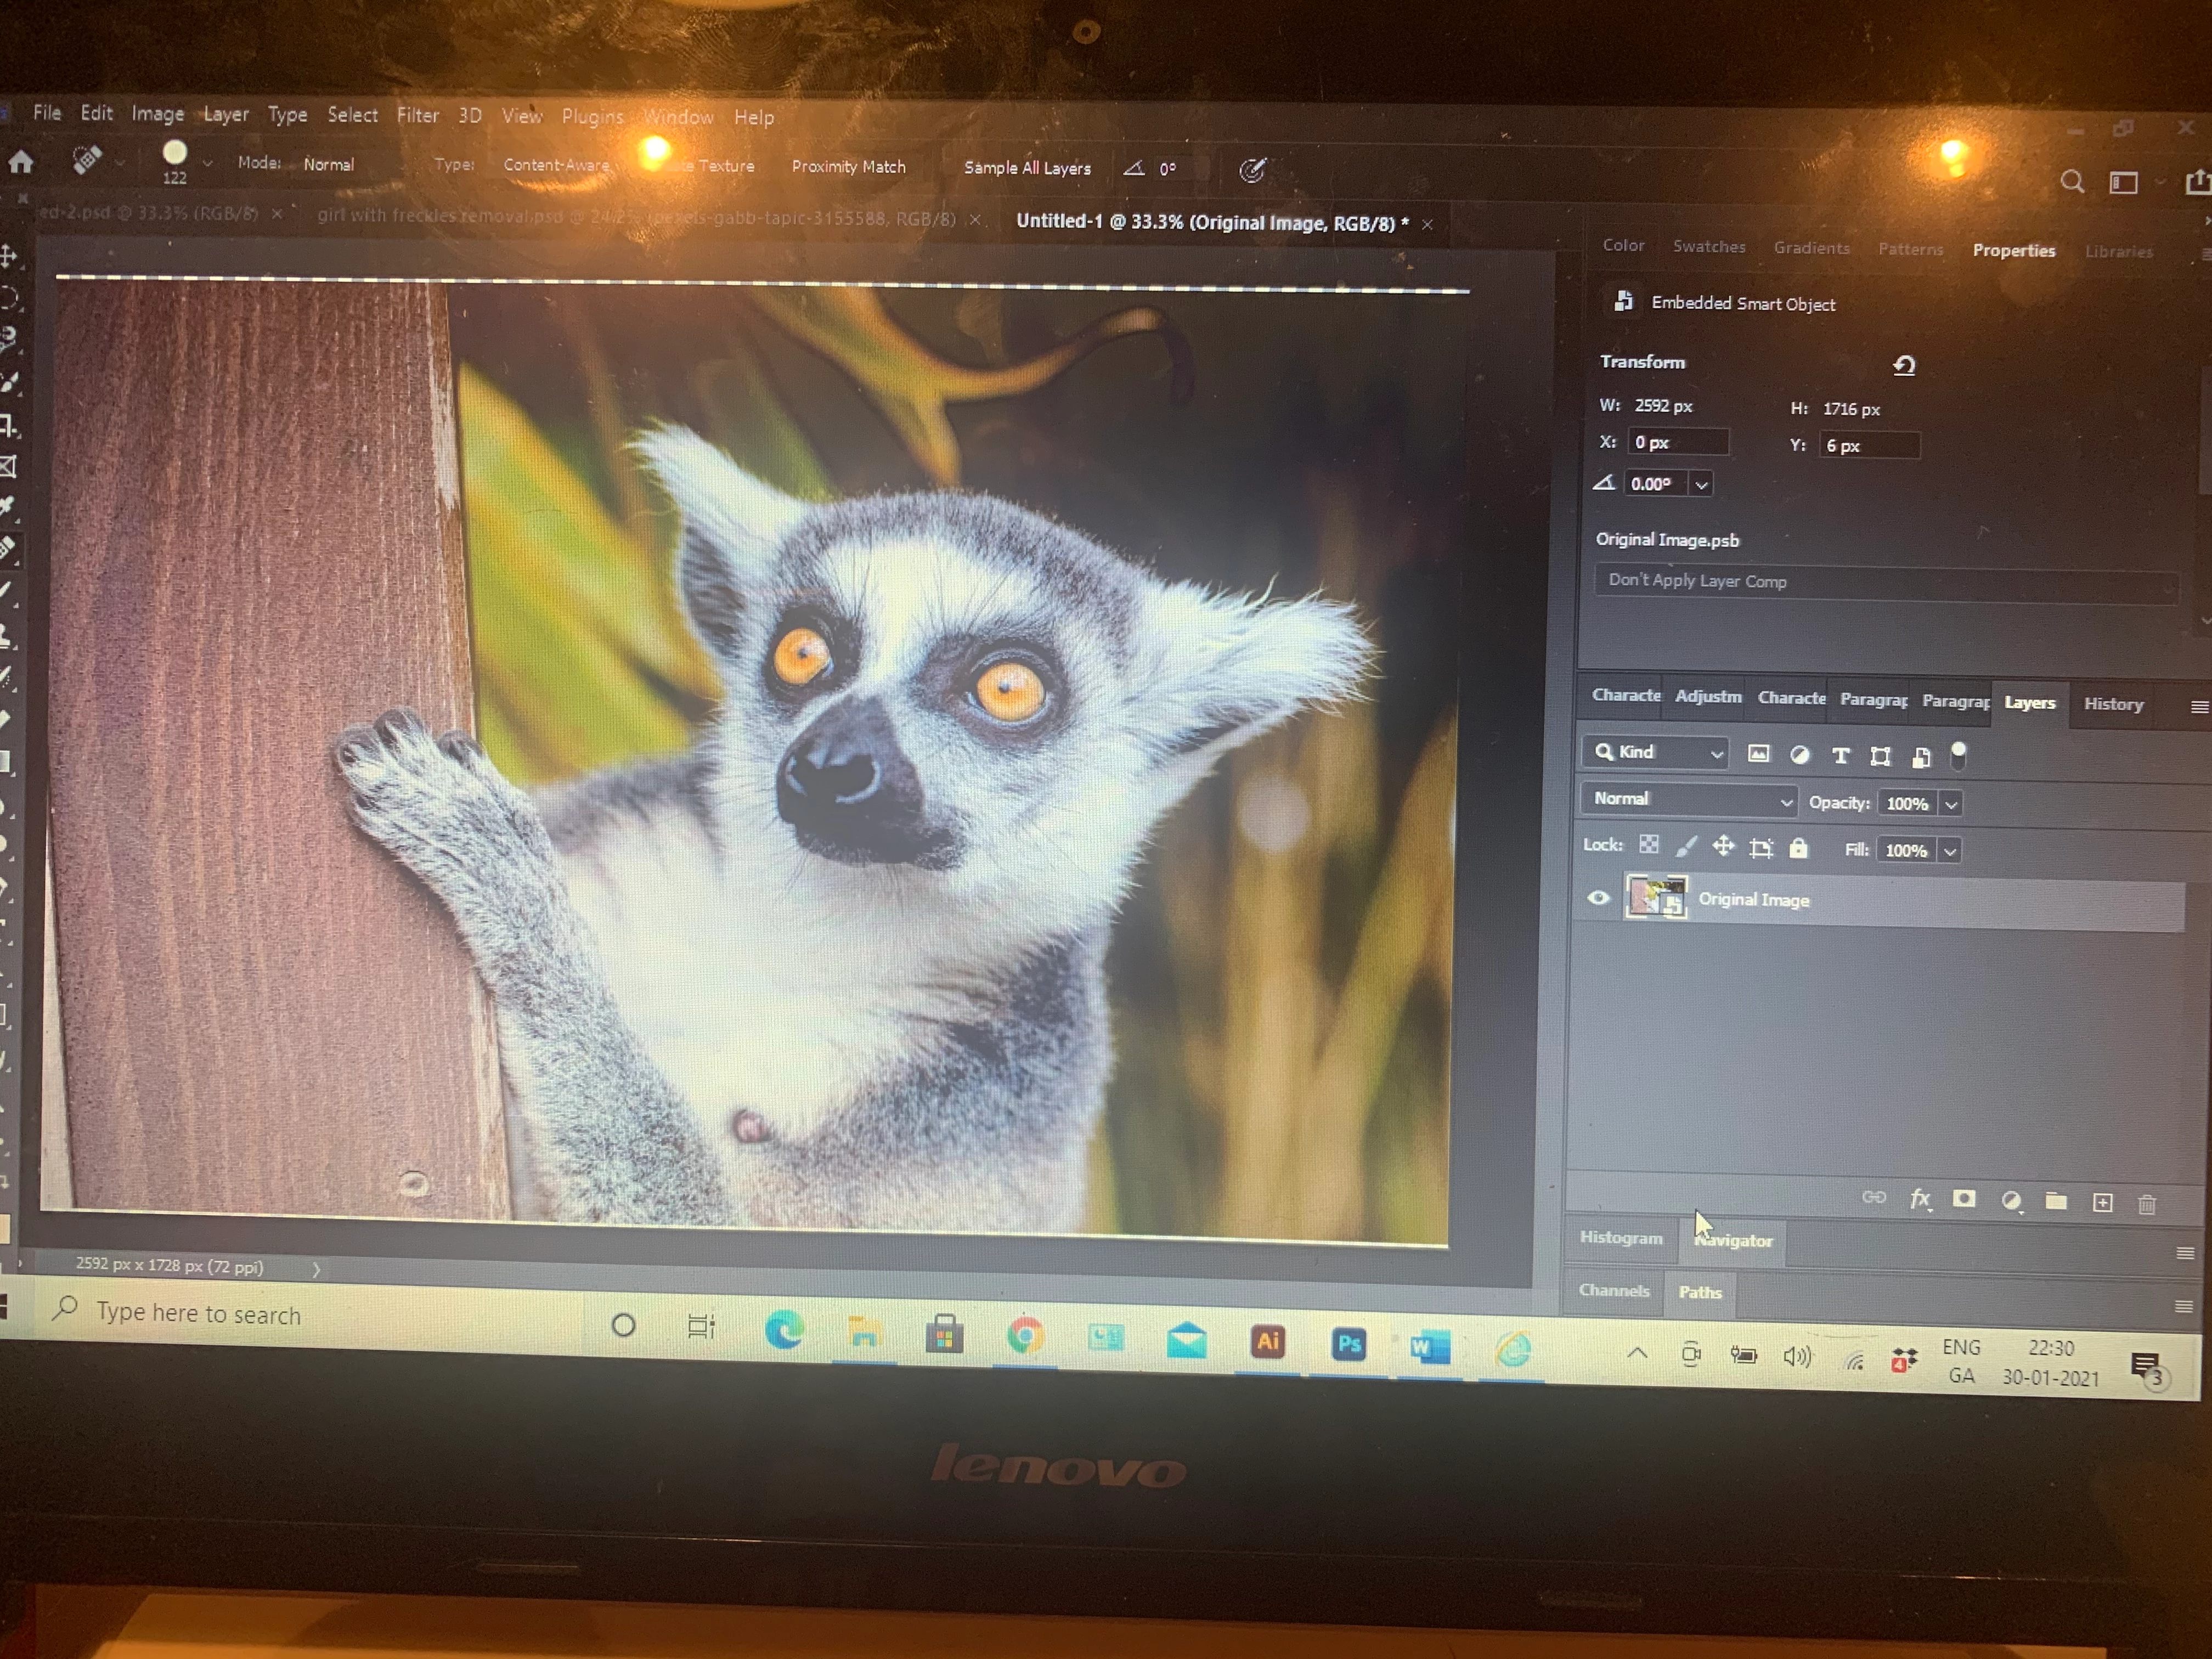Filter layers by type layer icon
Image resolution: width=2212 pixels, height=1659 pixels.
click(x=1840, y=756)
